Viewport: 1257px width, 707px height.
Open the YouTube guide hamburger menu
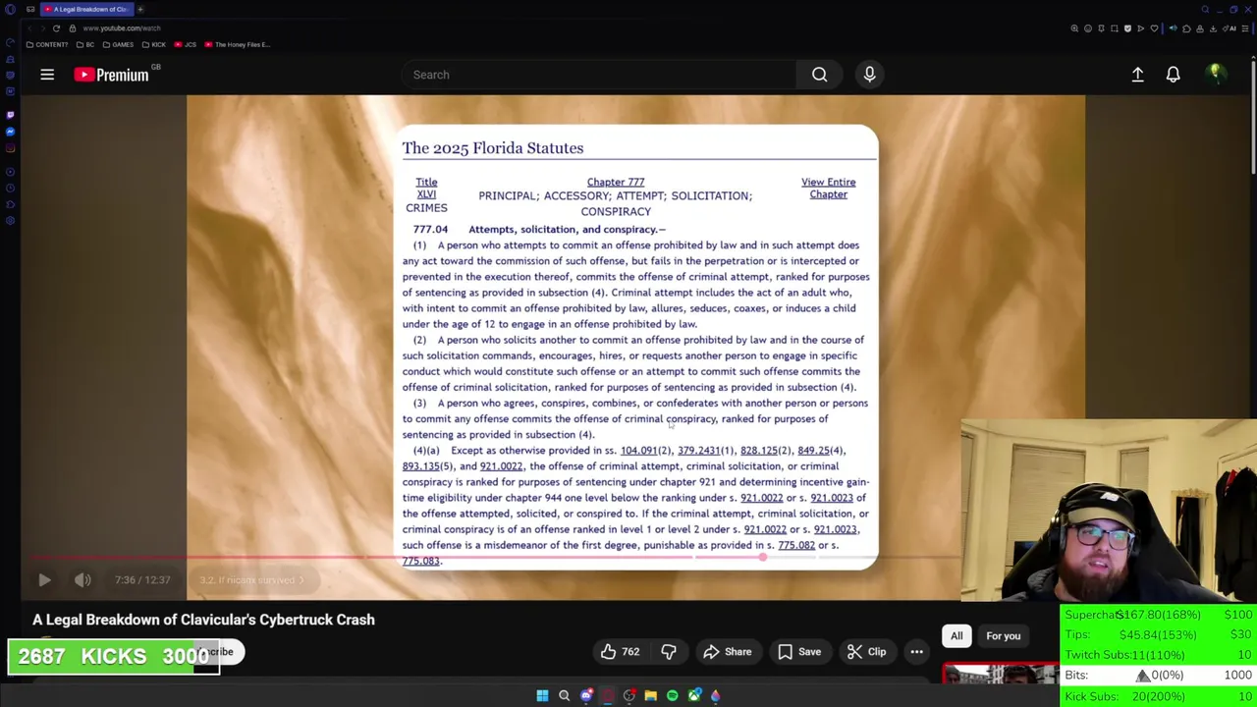pos(47,75)
